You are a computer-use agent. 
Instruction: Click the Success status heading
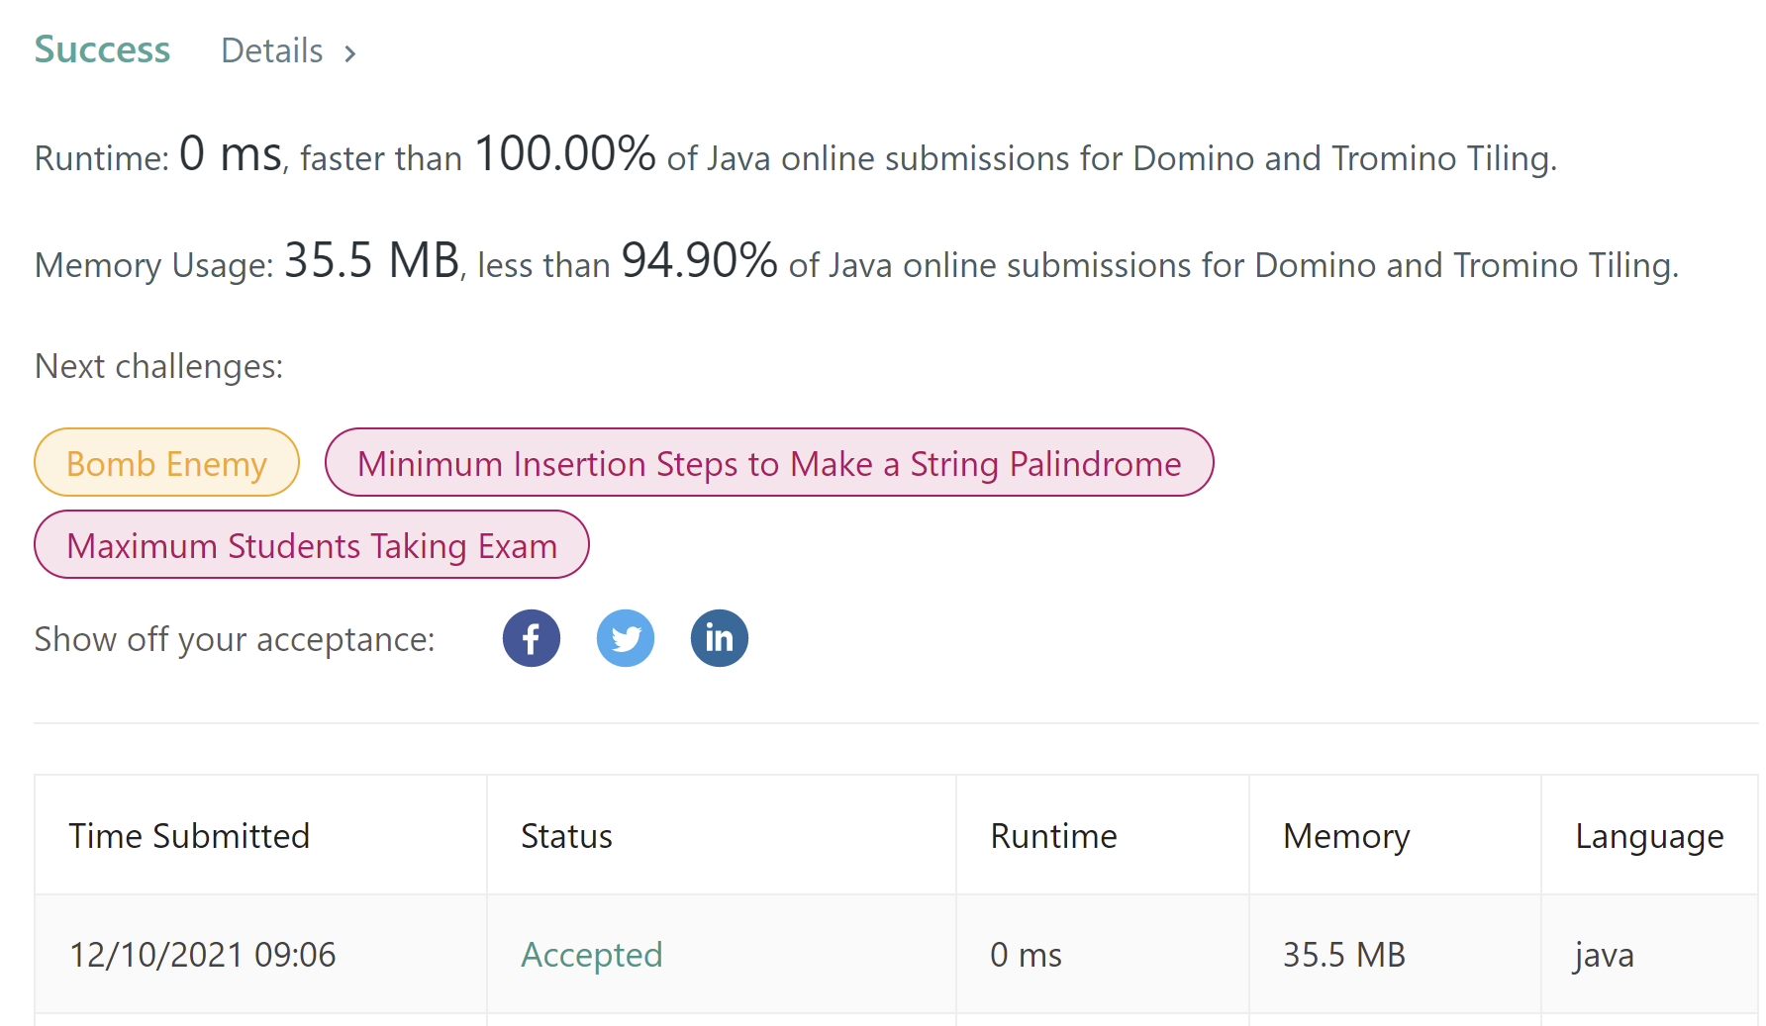pos(102,49)
